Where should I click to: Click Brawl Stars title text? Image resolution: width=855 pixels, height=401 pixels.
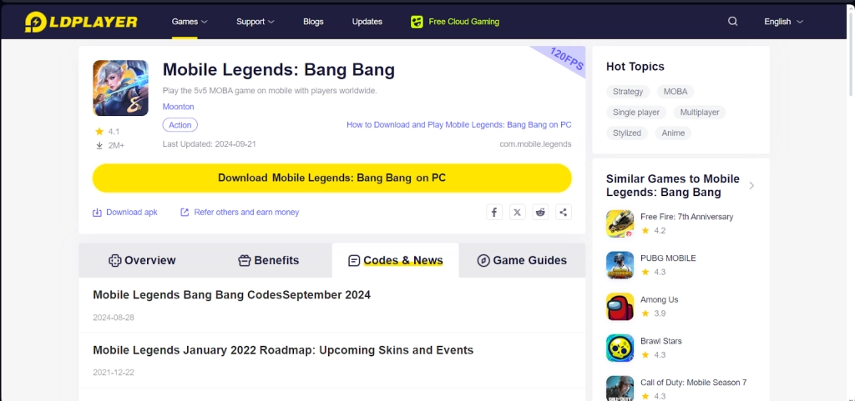pyautogui.click(x=661, y=341)
